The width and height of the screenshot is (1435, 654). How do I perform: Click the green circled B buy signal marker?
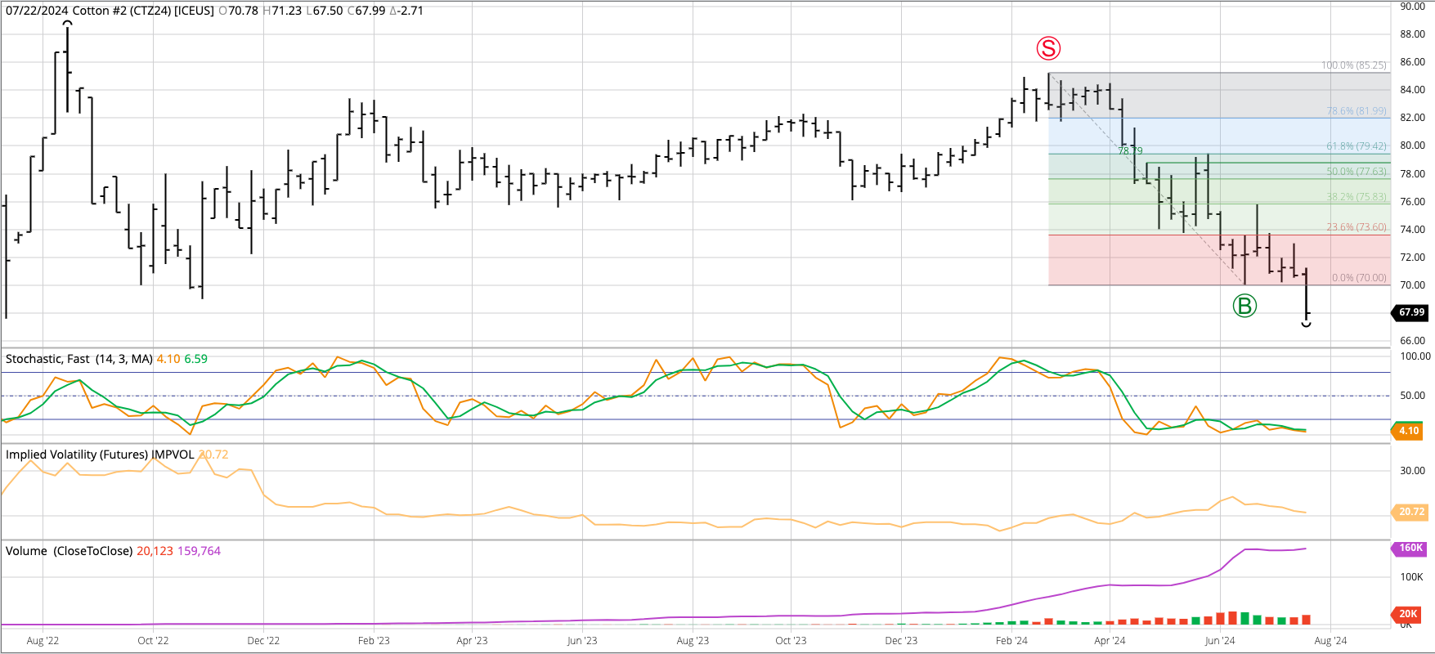(1244, 307)
